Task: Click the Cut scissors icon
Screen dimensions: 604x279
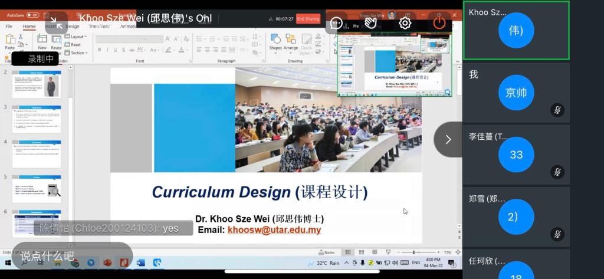Action: 21,37
